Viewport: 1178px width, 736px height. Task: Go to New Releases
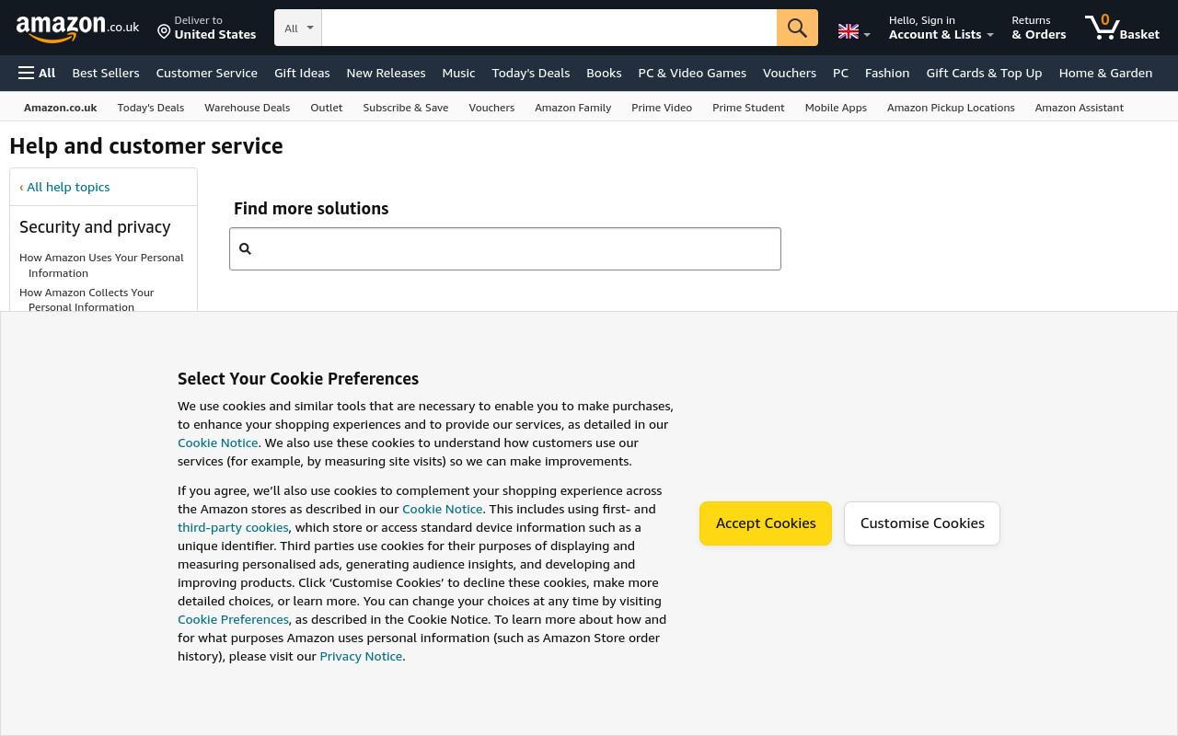(x=386, y=73)
